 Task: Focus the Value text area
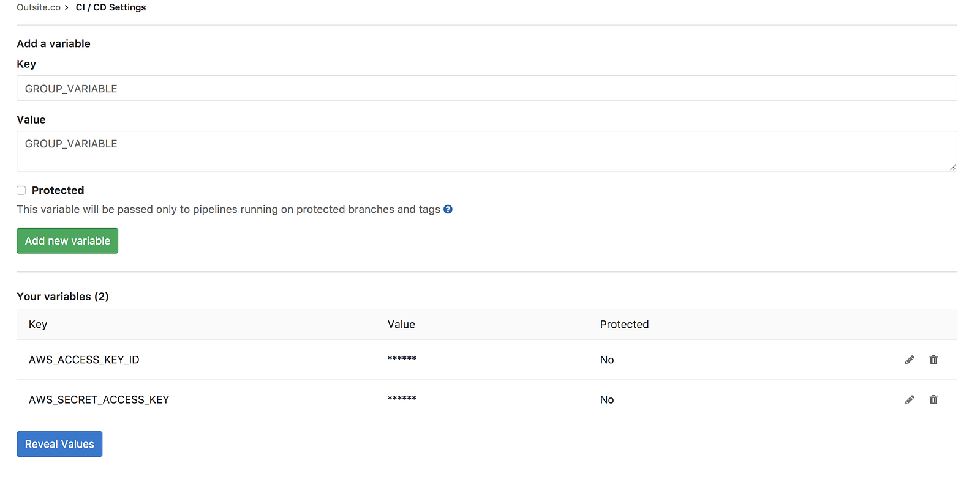click(x=486, y=151)
